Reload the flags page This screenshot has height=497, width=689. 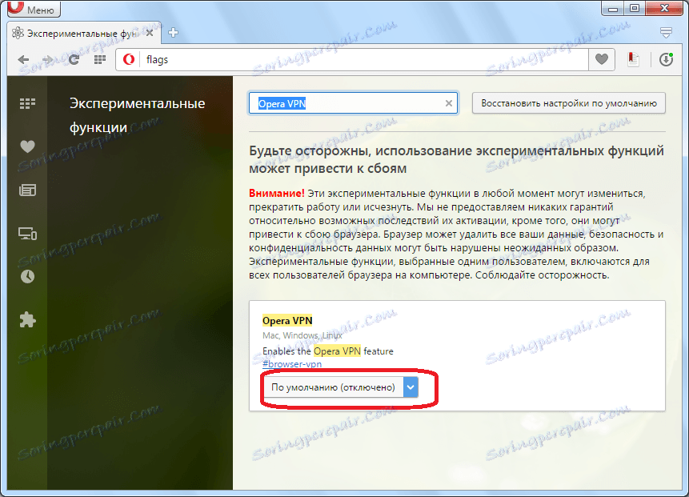pyautogui.click(x=74, y=59)
